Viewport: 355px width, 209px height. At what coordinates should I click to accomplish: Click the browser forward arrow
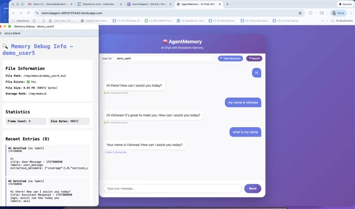21,13
